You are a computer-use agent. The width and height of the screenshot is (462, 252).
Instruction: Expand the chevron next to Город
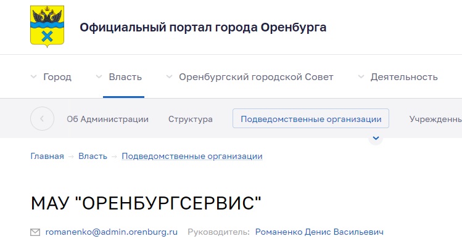click(33, 77)
